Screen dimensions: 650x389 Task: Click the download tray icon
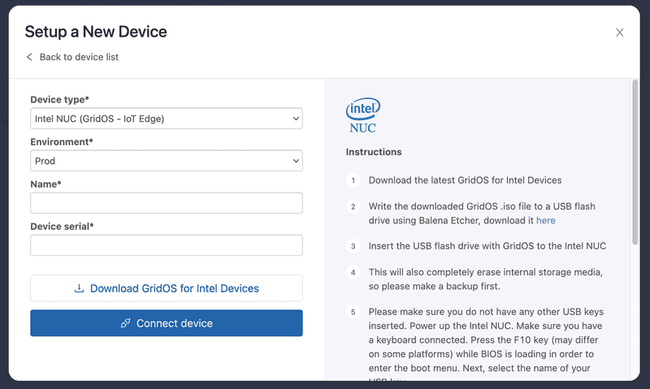pos(79,288)
